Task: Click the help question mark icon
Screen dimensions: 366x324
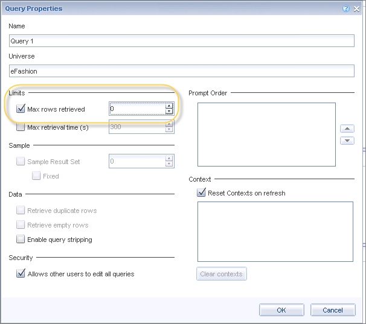Action: [345, 9]
